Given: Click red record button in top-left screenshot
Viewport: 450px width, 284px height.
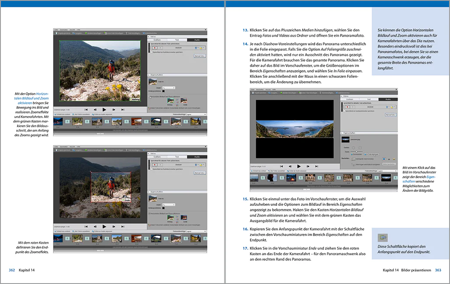Looking at the screenshot, I should click(x=155, y=48).
